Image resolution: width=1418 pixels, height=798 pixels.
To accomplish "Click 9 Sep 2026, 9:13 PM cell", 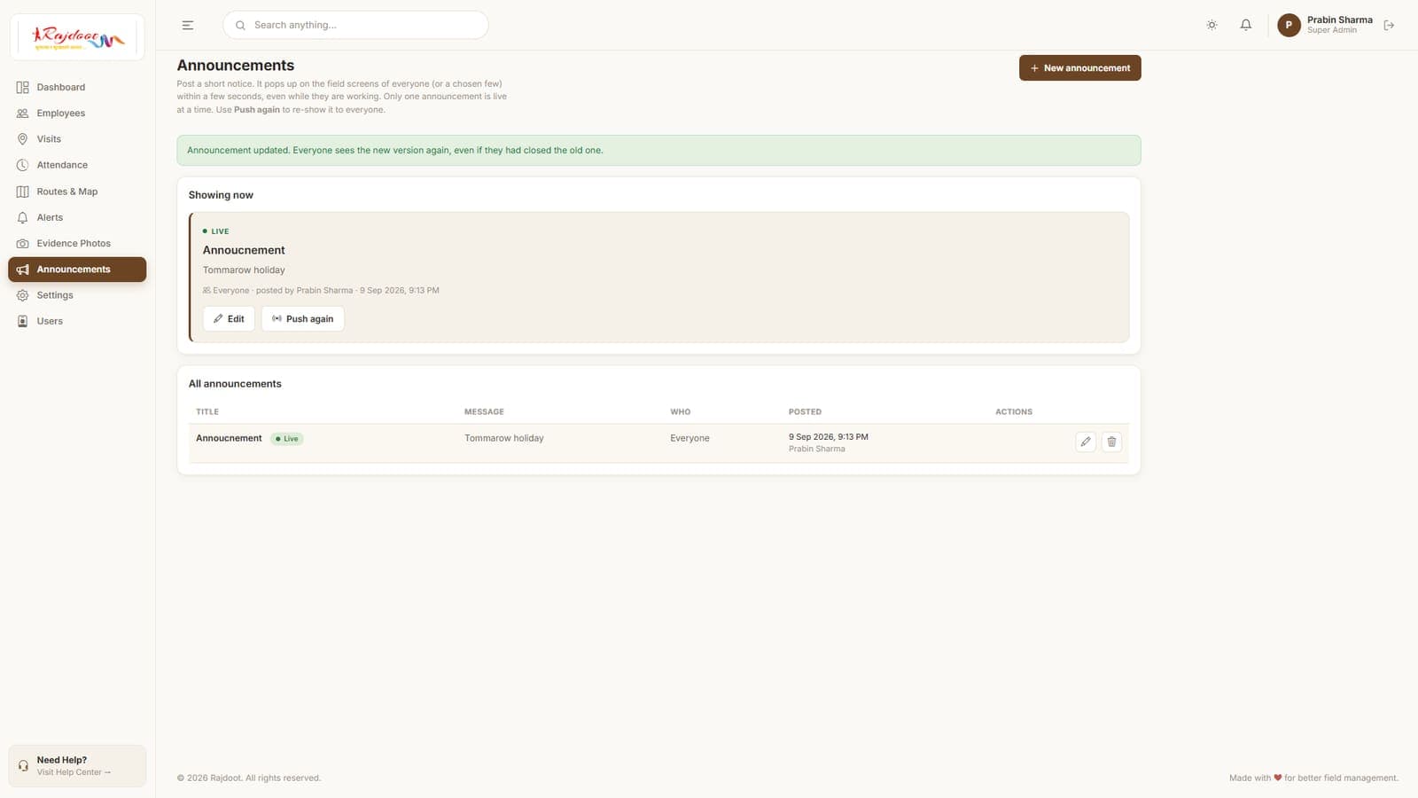I will (829, 437).
